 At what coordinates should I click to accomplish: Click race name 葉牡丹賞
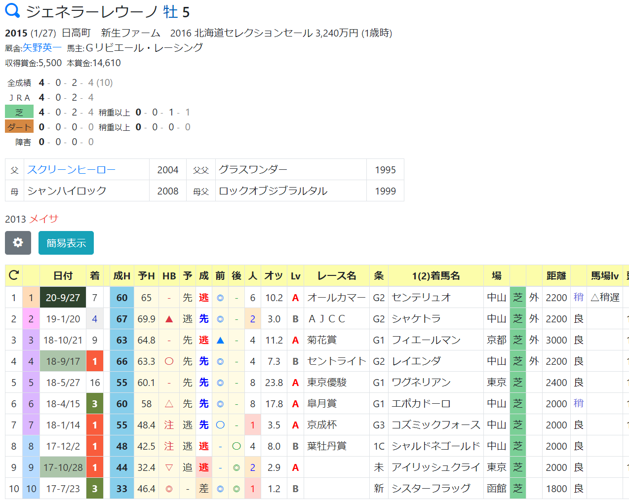(327, 446)
